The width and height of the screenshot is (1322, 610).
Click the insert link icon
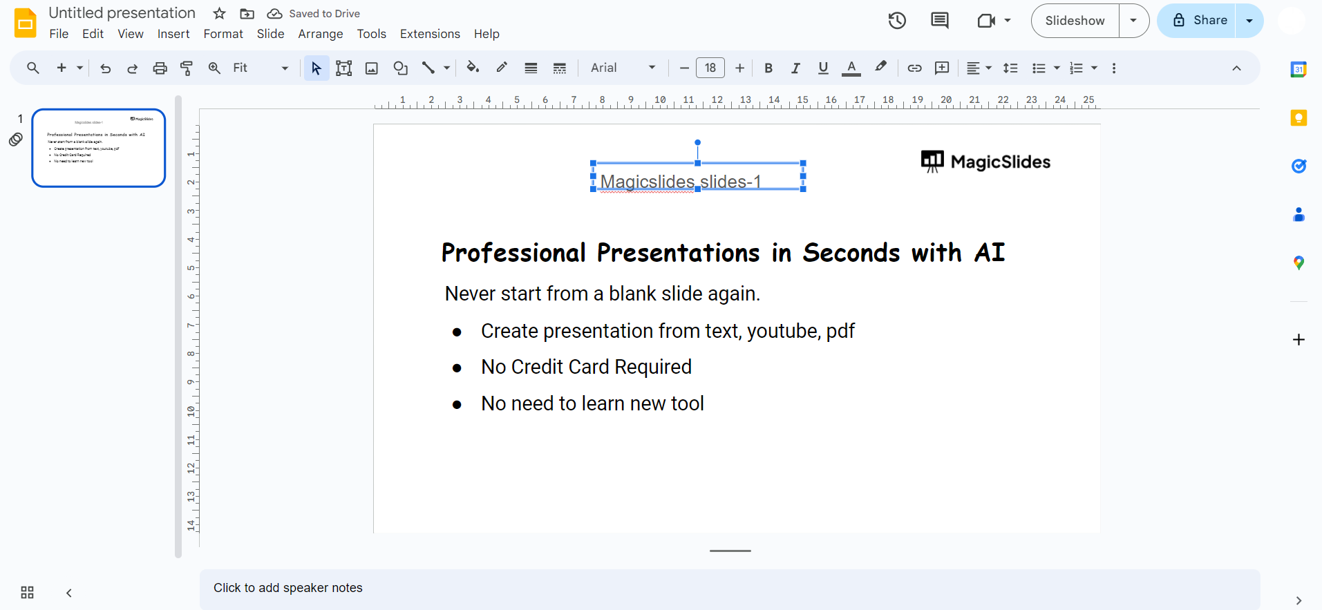(914, 68)
